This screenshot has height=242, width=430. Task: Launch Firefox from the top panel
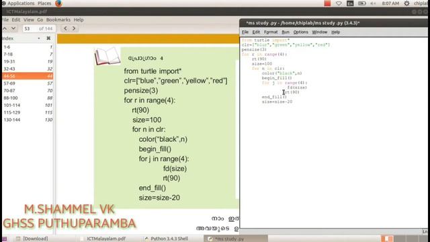tap(58, 3)
